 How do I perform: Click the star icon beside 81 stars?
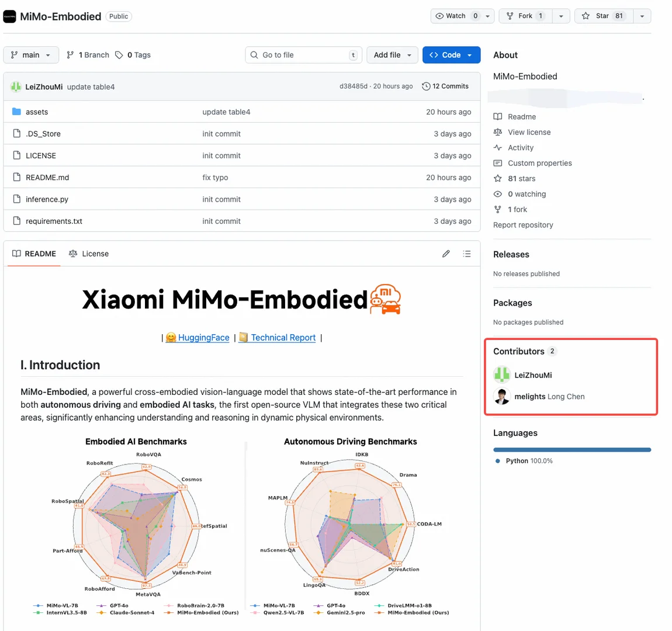click(497, 178)
